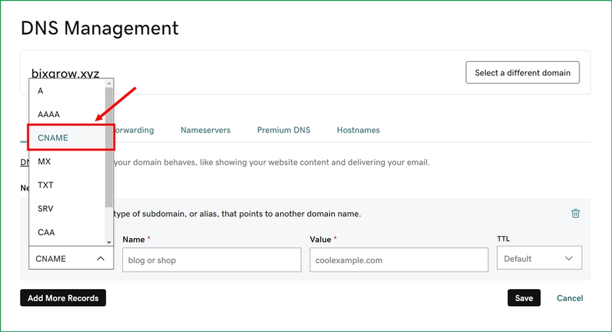Choose the A record type option

pyautogui.click(x=41, y=91)
